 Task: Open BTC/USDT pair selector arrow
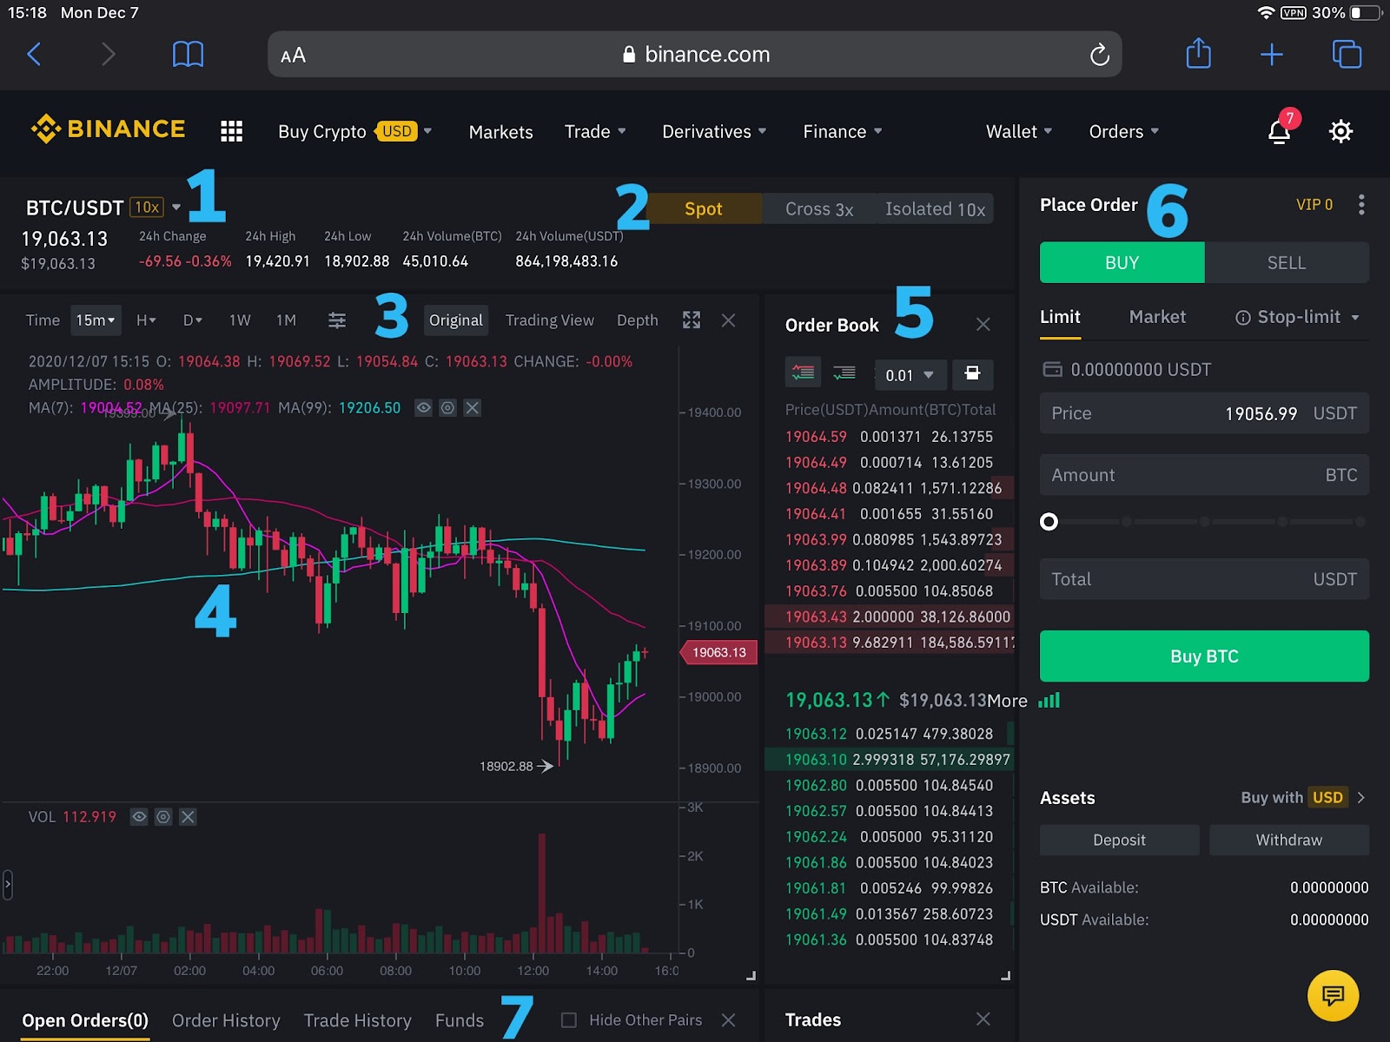pyautogui.click(x=176, y=208)
